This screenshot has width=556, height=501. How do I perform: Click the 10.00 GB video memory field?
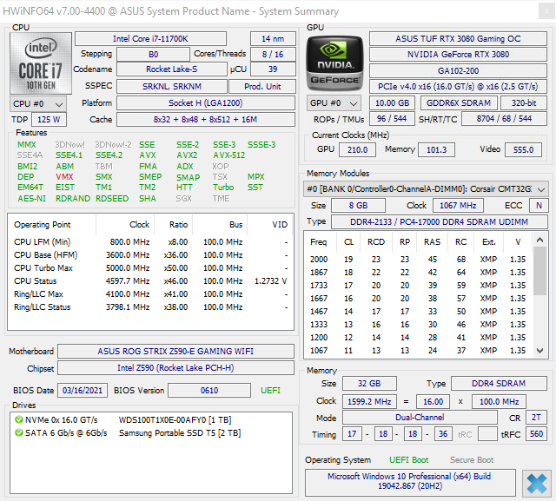pyautogui.click(x=392, y=103)
